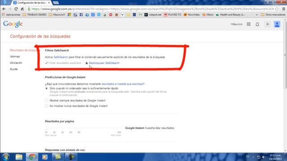Open a new tab beside the current tab
Image resolution: width=287 pixels, height=161 pixels.
(56, 3)
